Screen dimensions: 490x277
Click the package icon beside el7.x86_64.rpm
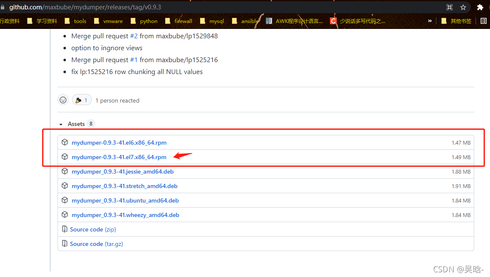(x=65, y=157)
